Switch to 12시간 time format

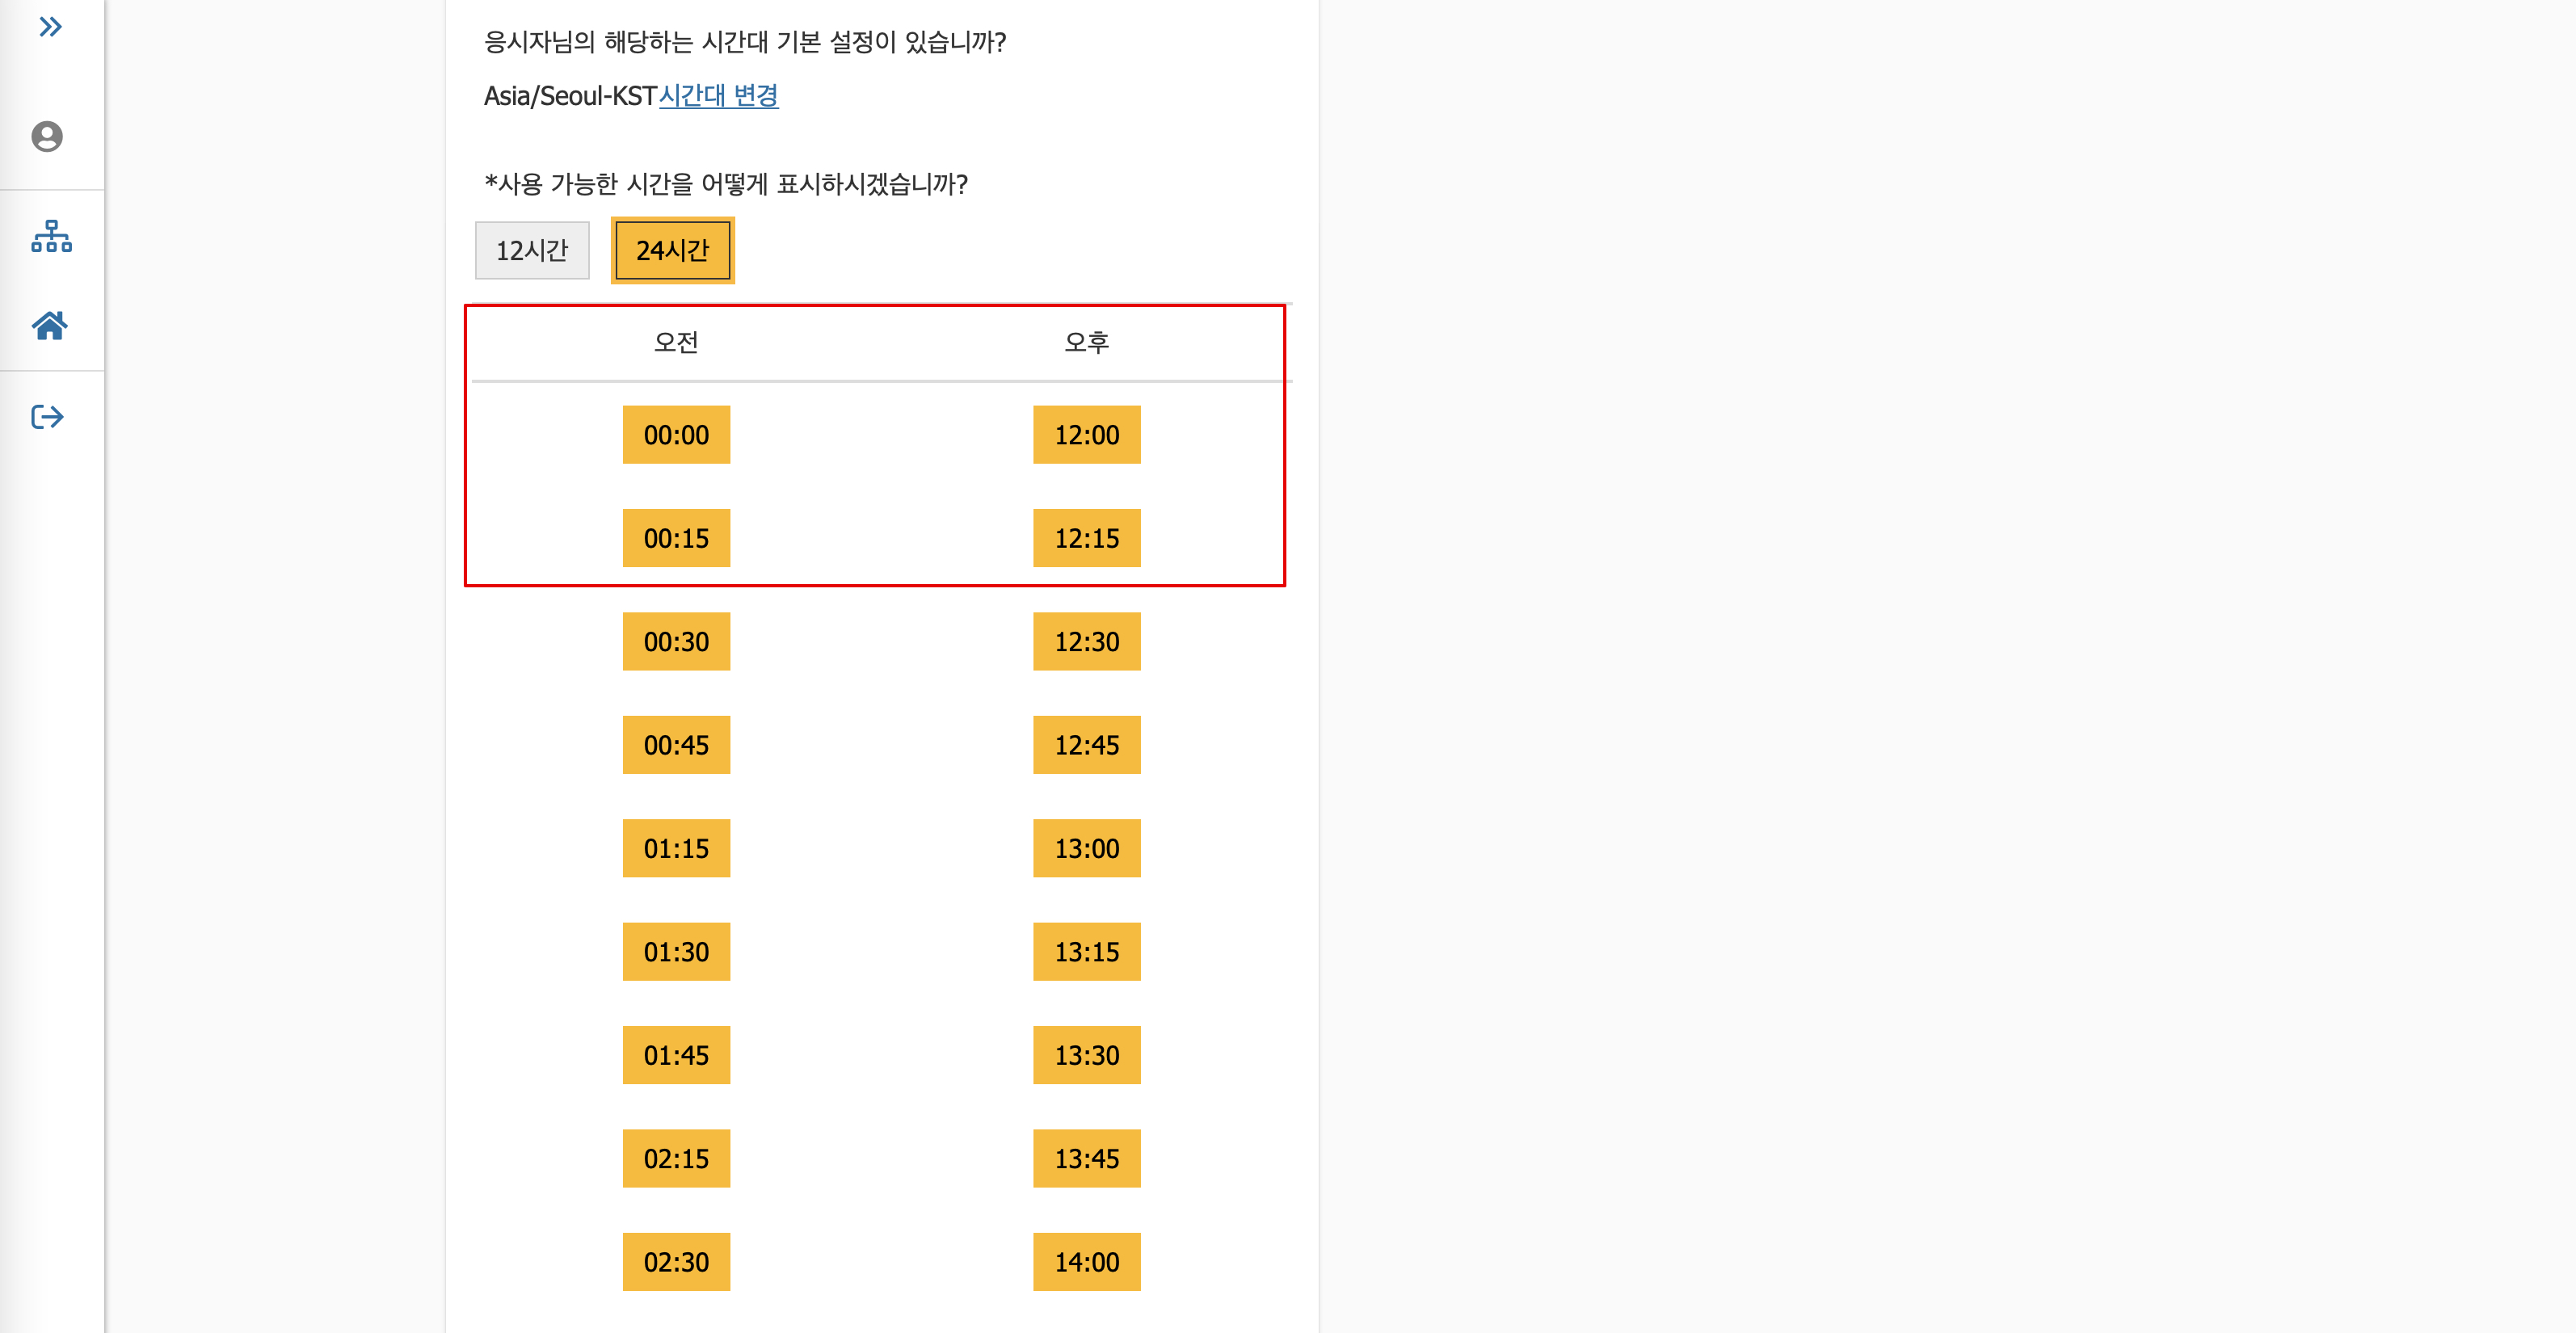[x=532, y=250]
